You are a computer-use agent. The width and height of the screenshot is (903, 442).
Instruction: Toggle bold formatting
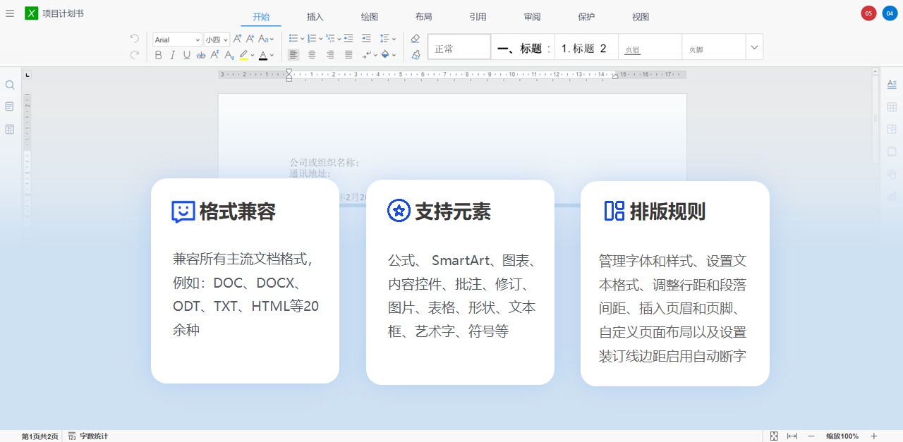[158, 54]
